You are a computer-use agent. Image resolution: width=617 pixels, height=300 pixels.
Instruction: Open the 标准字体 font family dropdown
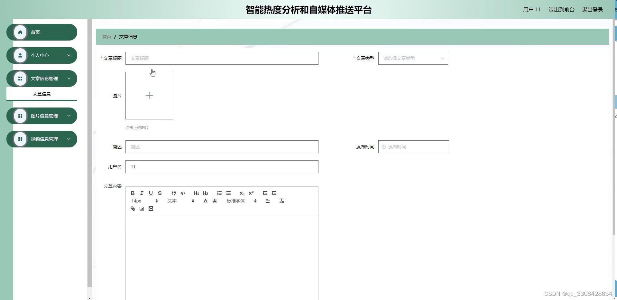pyautogui.click(x=242, y=201)
